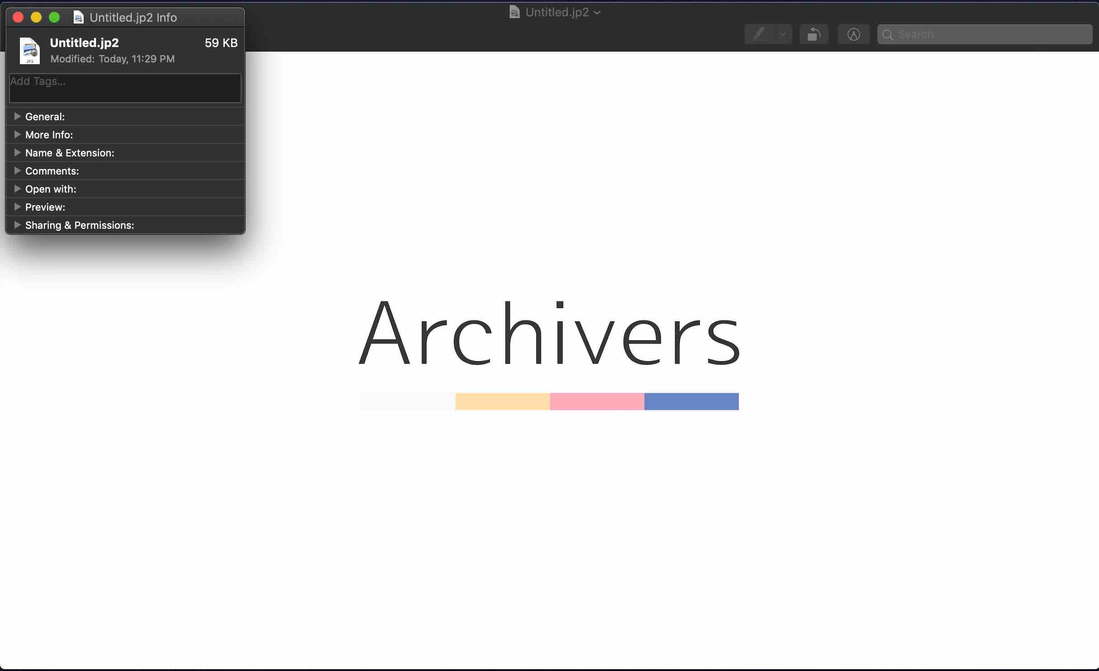Image resolution: width=1099 pixels, height=671 pixels.
Task: Minimize the Info window with the yellow button
Action: (36, 17)
